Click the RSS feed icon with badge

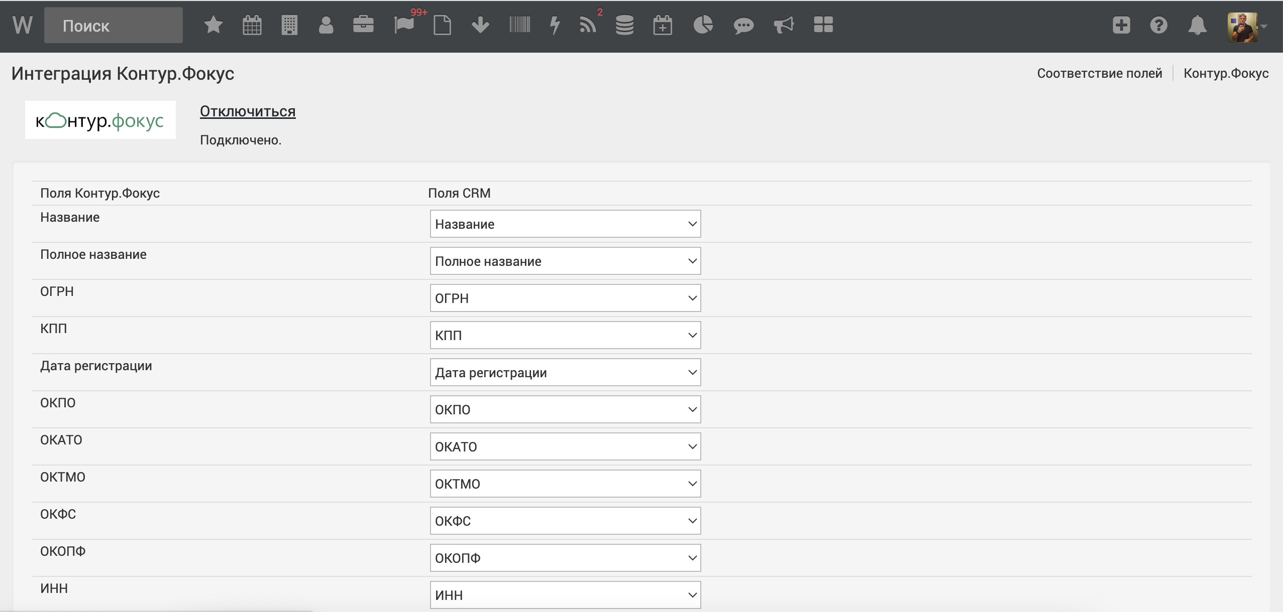(x=587, y=25)
